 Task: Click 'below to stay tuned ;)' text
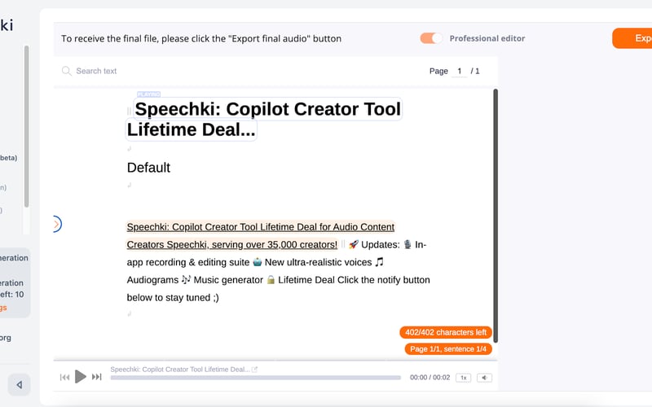click(x=173, y=297)
